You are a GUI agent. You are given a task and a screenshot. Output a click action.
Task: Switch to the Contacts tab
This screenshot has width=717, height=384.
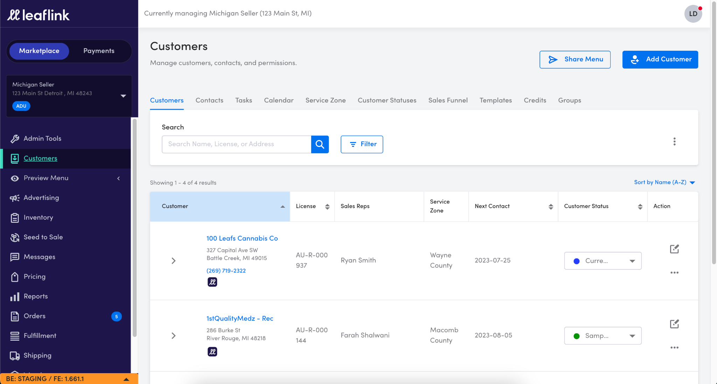pyautogui.click(x=209, y=100)
